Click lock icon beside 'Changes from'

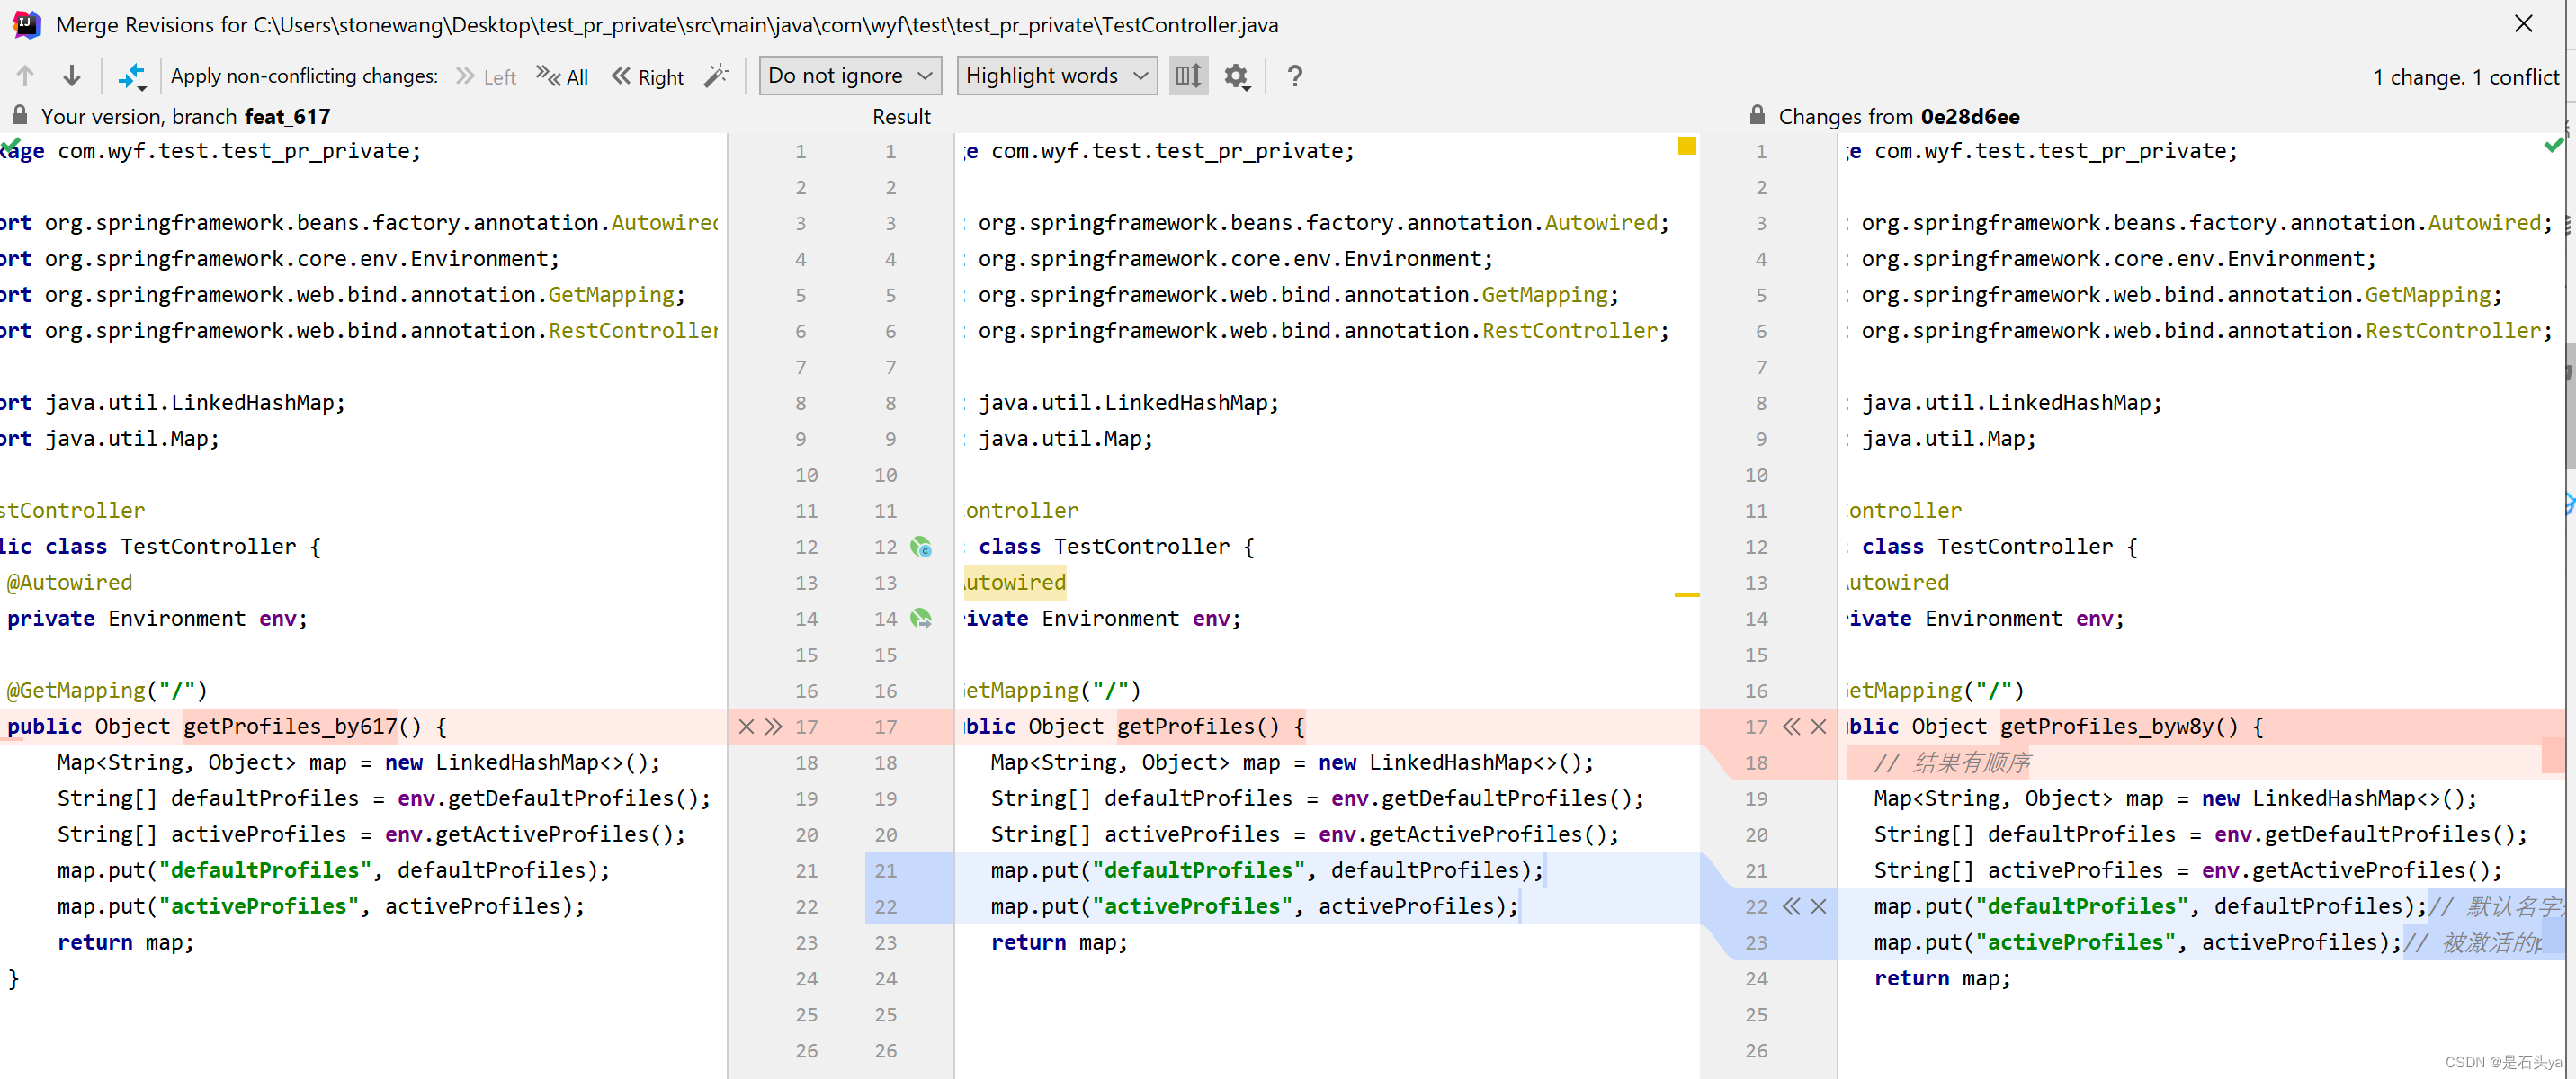[x=1757, y=115]
